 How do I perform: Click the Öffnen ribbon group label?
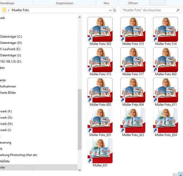[133, 3]
